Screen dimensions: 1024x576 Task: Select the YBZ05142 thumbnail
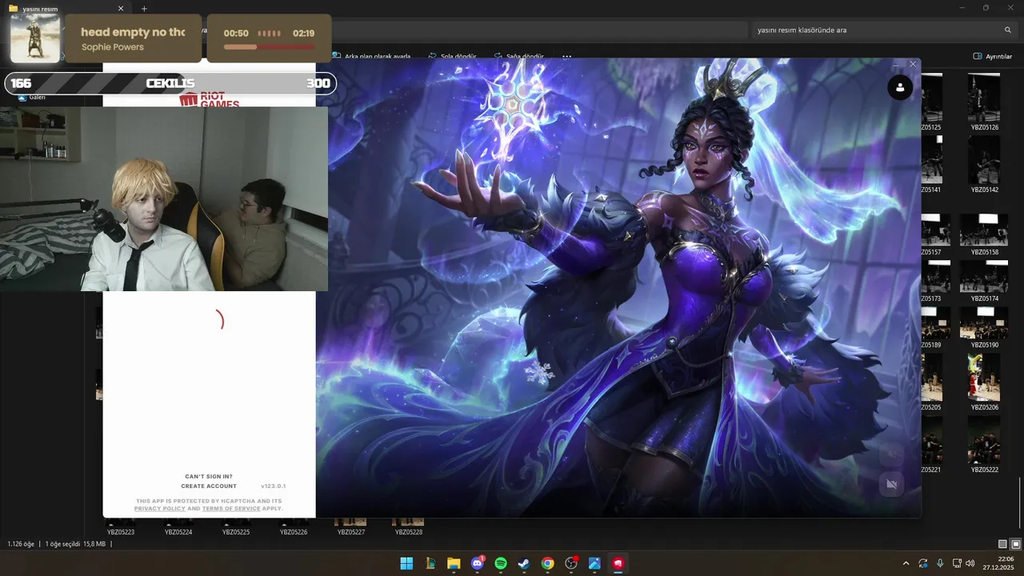click(x=984, y=160)
